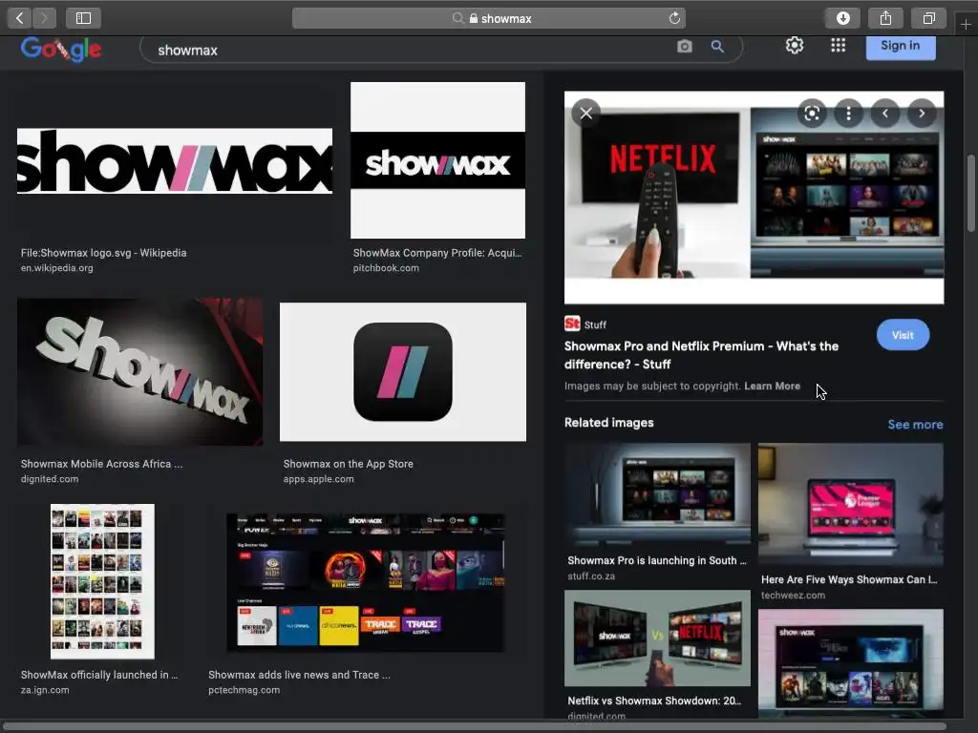Open related image Showmax Pro launching

tap(657, 495)
